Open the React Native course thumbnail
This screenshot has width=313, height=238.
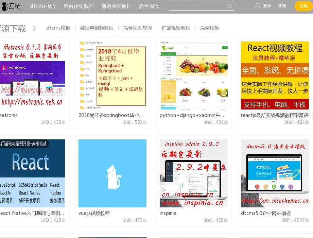[33, 173]
